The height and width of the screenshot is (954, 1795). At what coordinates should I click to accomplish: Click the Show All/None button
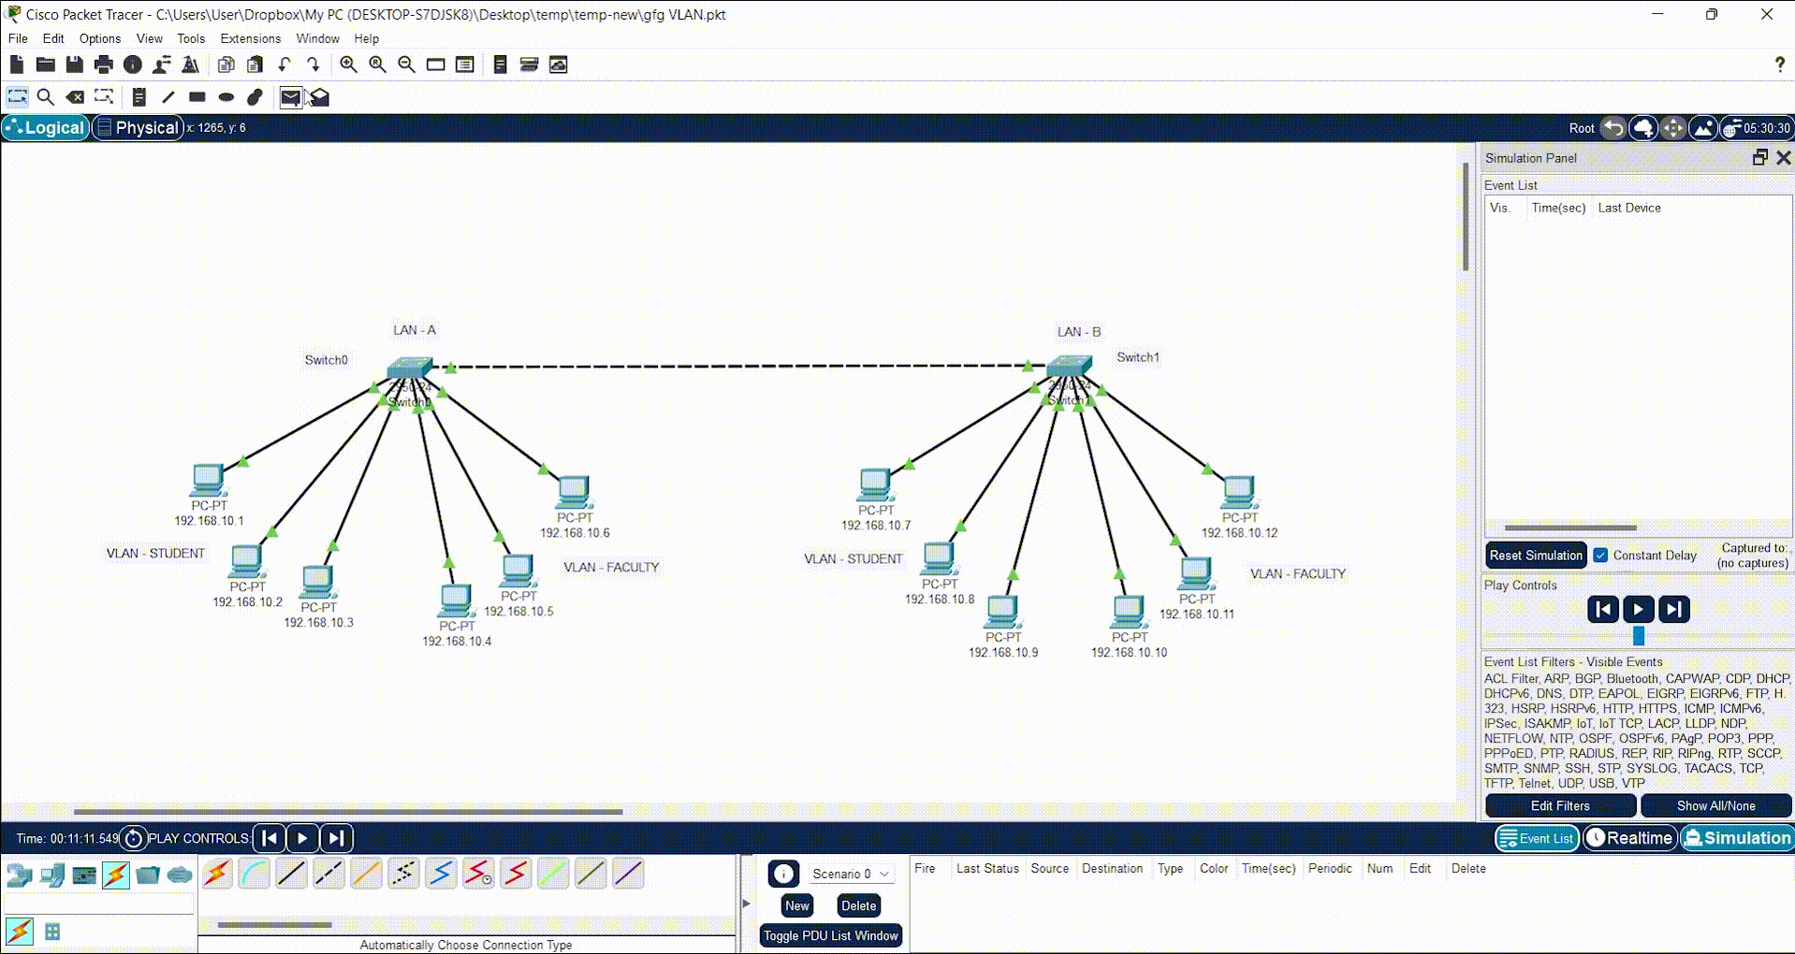coord(1715,805)
